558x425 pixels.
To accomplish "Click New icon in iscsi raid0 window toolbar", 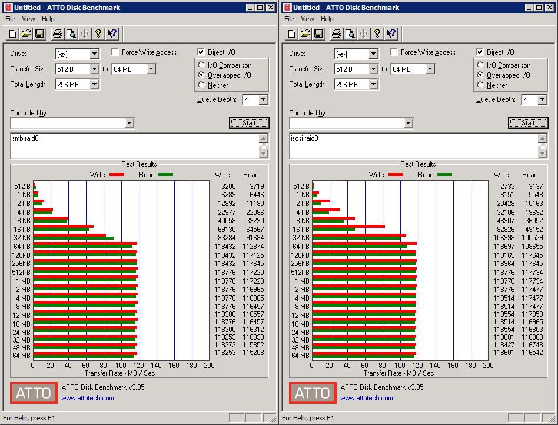I will (291, 34).
